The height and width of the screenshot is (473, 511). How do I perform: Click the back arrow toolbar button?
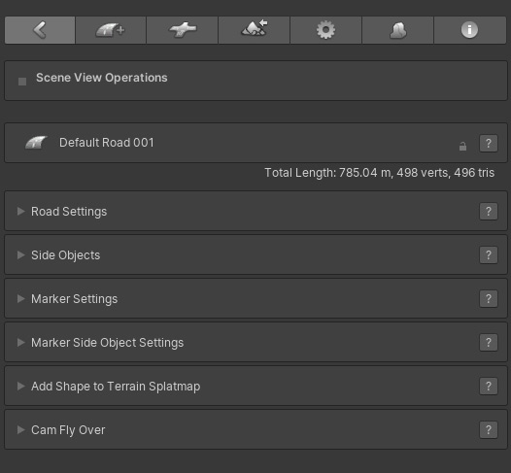coord(40,30)
